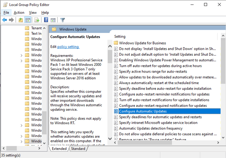
Task: Switch to the Extended tab
Action: pyautogui.click(x=59, y=149)
